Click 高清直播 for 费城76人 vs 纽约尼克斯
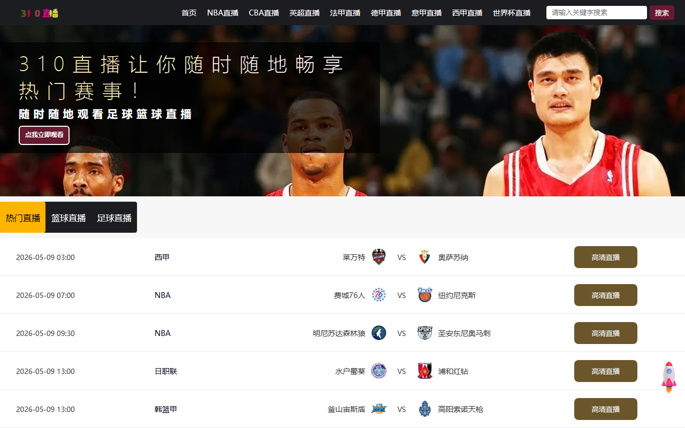Image resolution: width=685 pixels, height=428 pixels. (x=606, y=295)
